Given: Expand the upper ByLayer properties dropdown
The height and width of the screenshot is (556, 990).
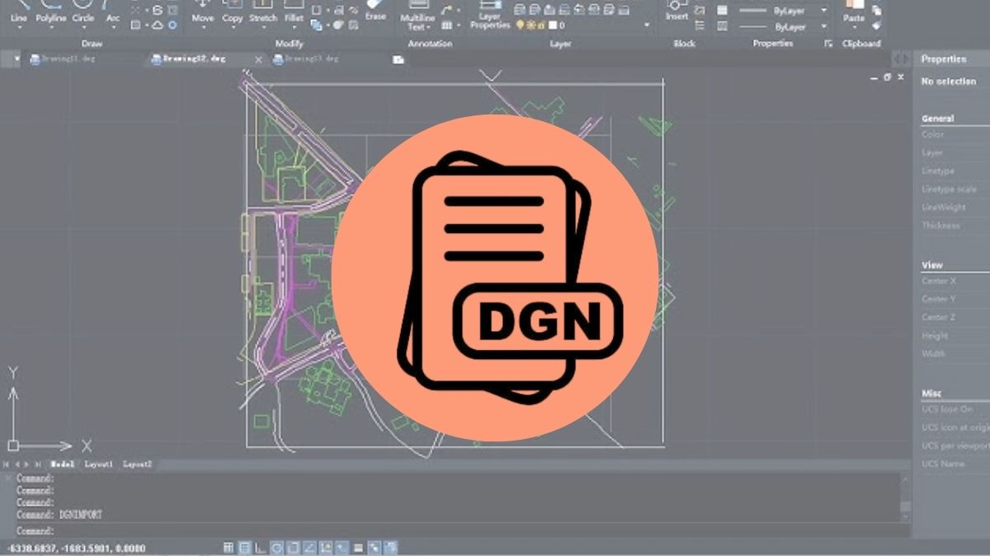Looking at the screenshot, I should (x=823, y=11).
